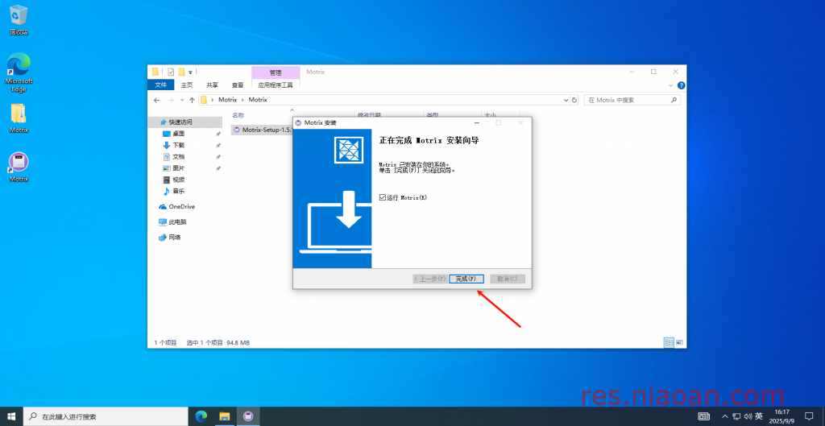
Task: Expand the ribbon with the chevron
Action: click(x=671, y=85)
